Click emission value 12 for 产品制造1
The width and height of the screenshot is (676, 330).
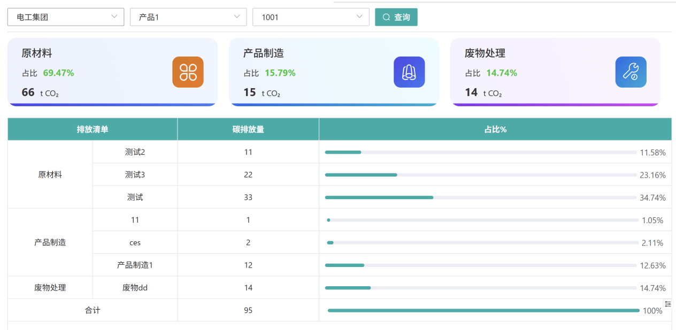[x=248, y=265]
